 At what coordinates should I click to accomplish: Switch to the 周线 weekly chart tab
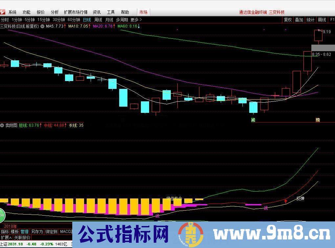point(98,20)
